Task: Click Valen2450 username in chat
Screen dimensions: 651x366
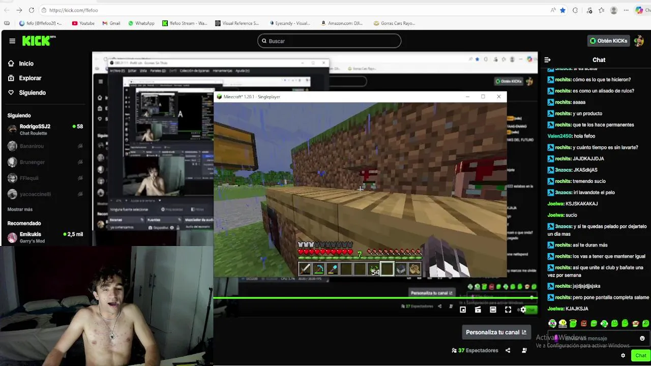Action: tap(559, 136)
